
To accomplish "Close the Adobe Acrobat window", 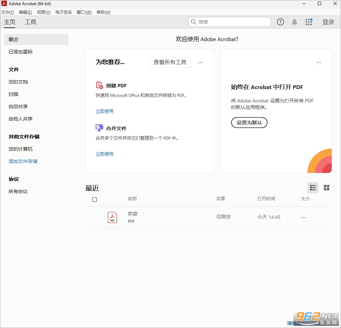I will (x=335, y=3).
